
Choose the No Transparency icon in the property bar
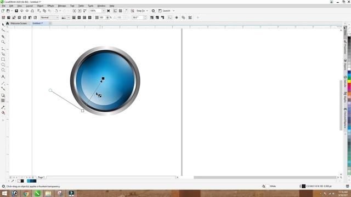[3, 18]
